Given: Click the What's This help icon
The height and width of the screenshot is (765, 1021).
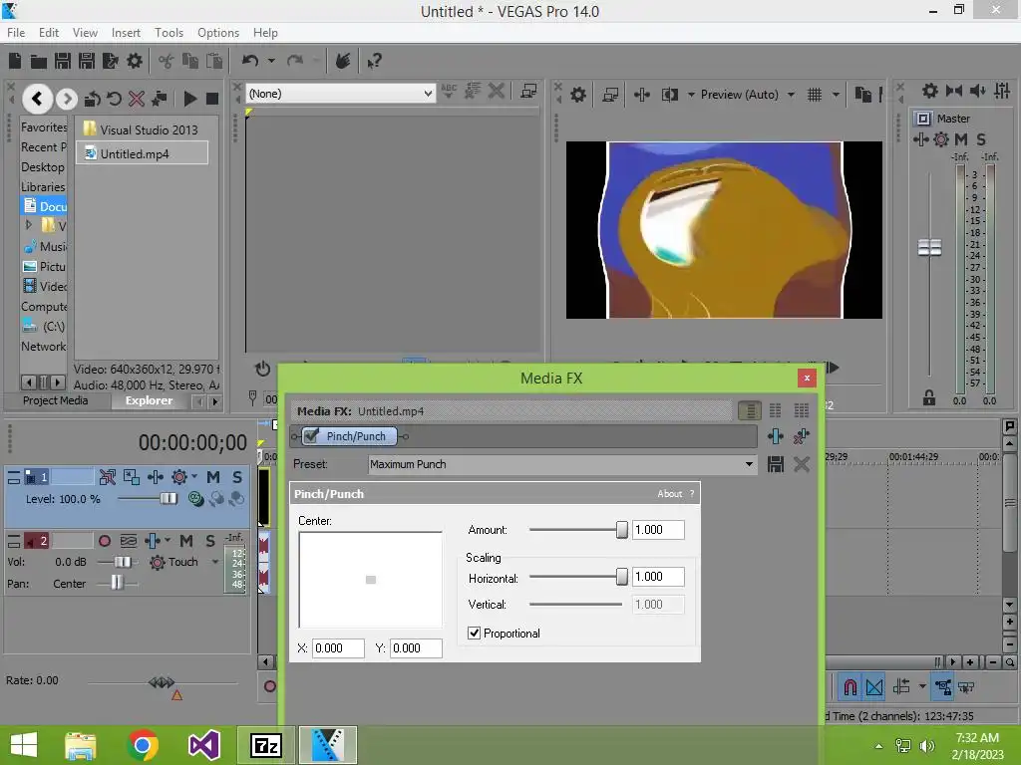Looking at the screenshot, I should pos(374,61).
